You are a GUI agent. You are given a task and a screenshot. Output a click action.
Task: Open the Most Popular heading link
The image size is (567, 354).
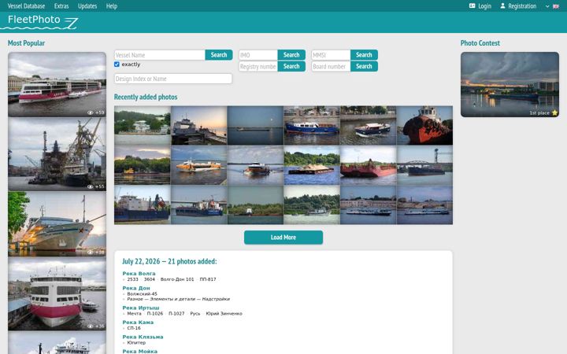pos(26,43)
